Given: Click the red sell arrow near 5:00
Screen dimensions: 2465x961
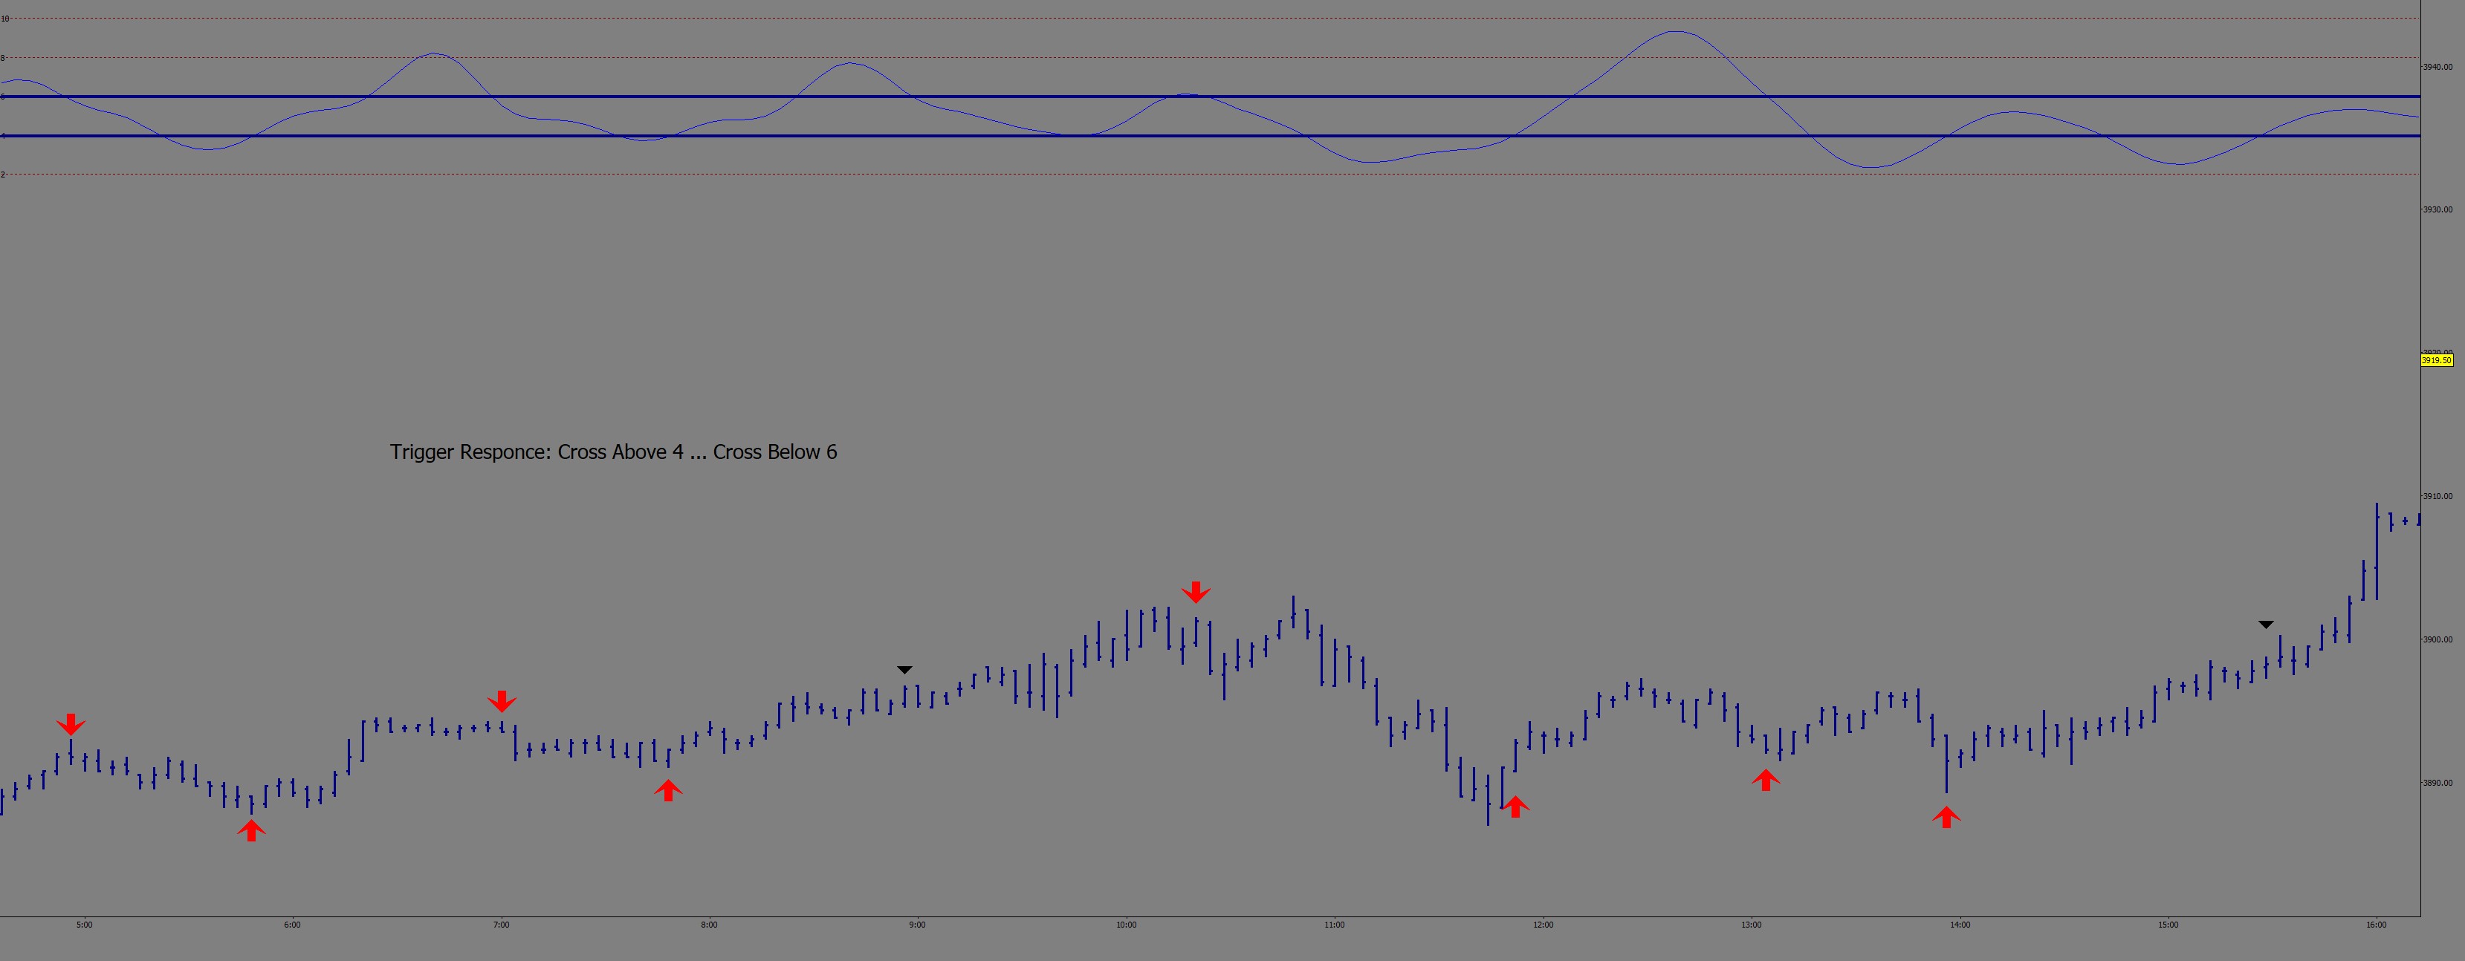Looking at the screenshot, I should click(x=71, y=724).
